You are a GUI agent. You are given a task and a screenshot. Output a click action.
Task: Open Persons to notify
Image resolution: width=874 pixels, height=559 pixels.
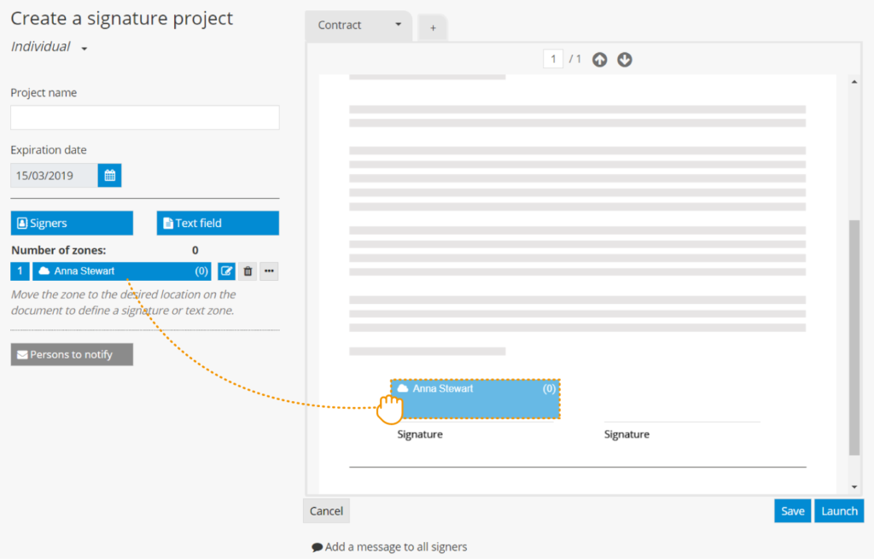coord(72,354)
